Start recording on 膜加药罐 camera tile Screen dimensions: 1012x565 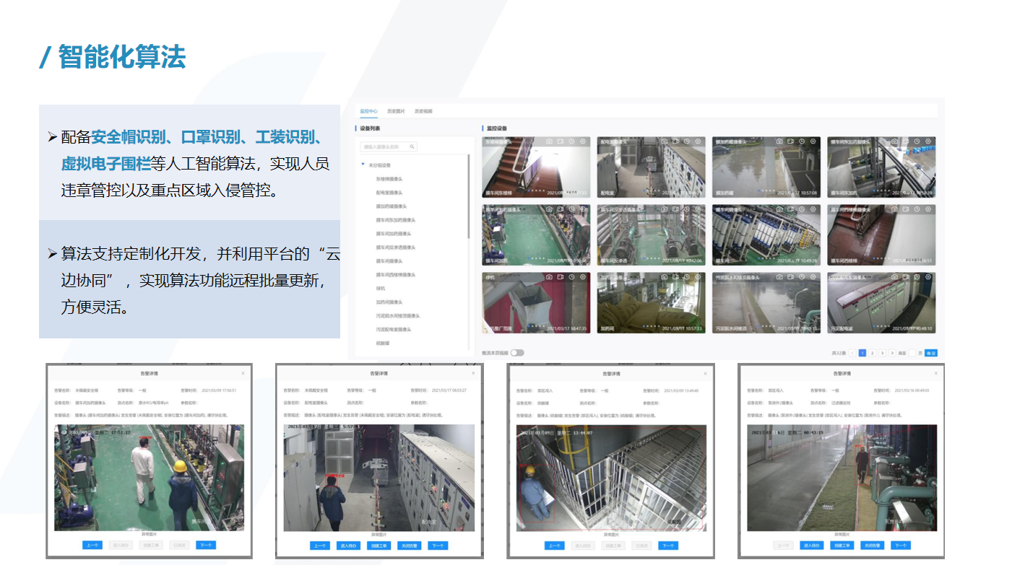tap(791, 141)
